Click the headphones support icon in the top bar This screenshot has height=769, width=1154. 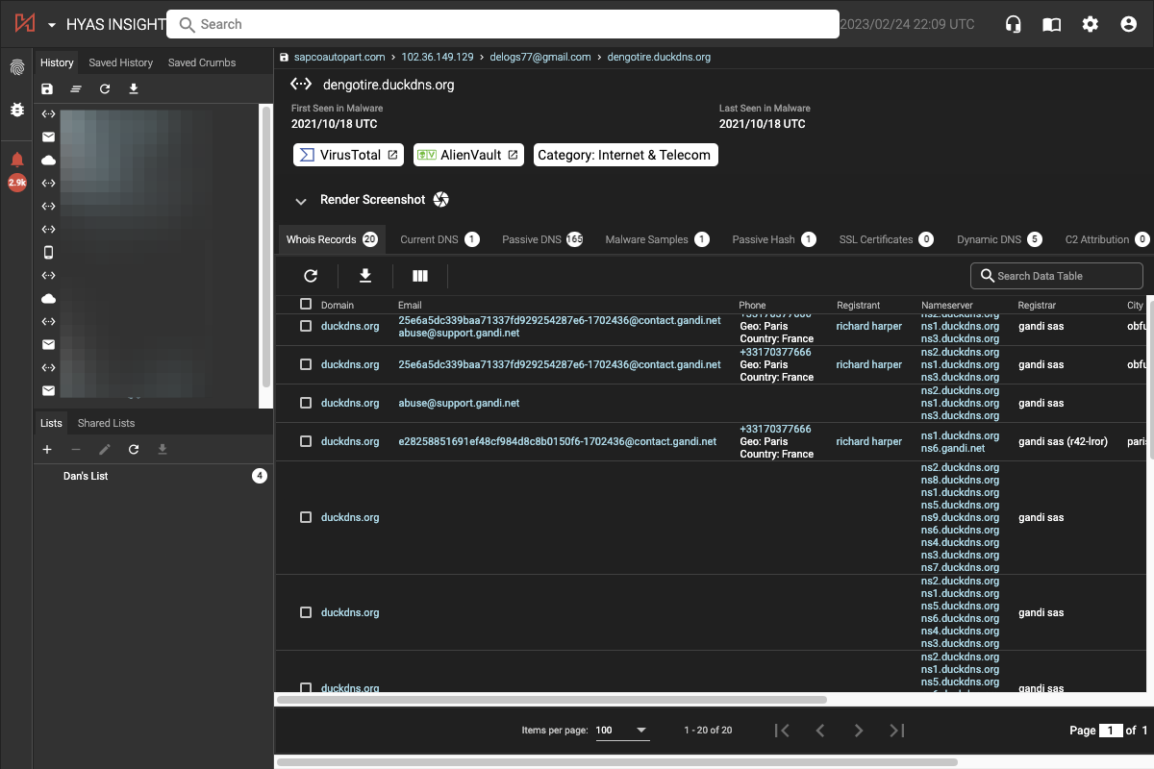tap(1013, 24)
